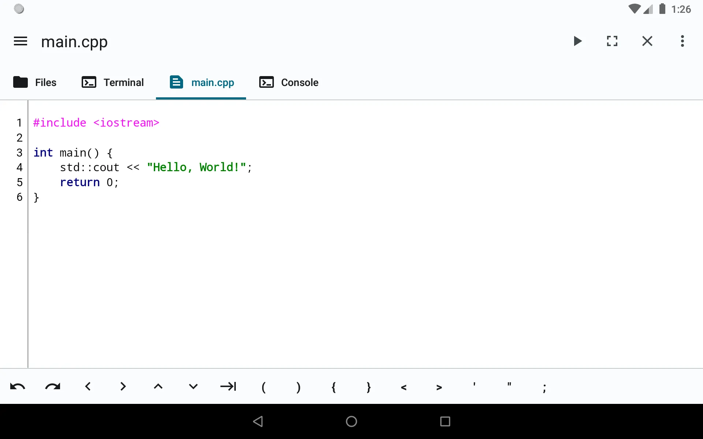Open the overflow options menu
Screen dimensions: 703x439
(682, 41)
